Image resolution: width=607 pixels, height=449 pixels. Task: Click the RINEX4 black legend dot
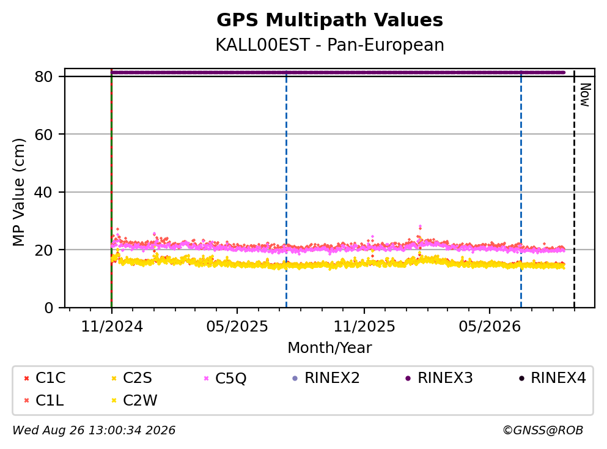pos(521,378)
